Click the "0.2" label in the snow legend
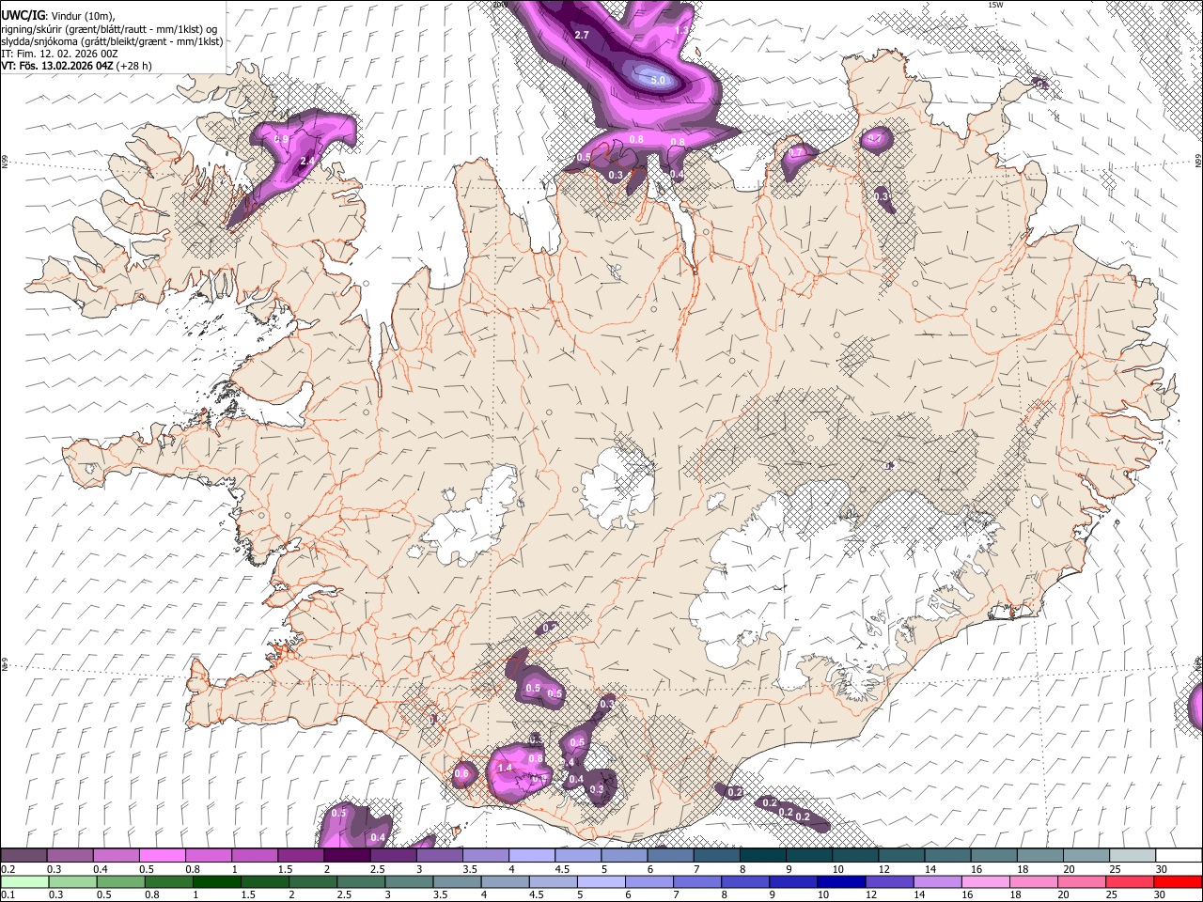 tap(8, 869)
